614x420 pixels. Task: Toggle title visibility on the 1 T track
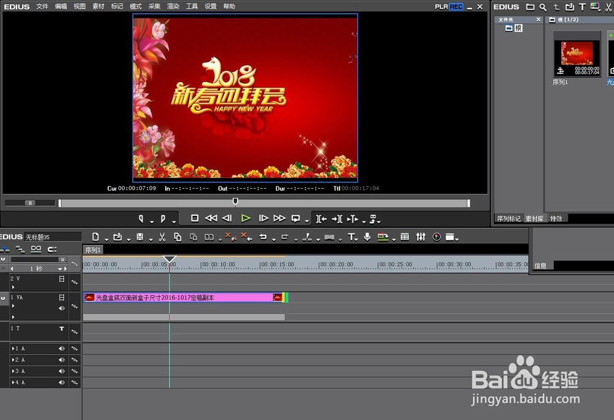click(x=61, y=329)
